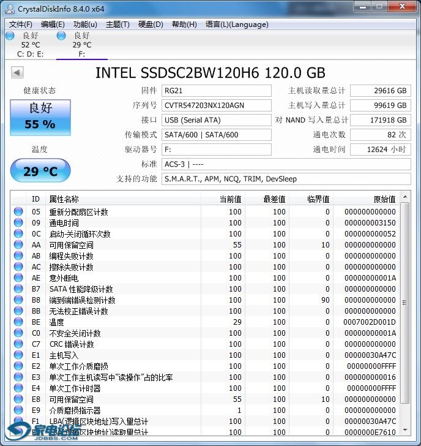
Task: Select attribute name 介质磨损指示器
Action: pos(75,410)
